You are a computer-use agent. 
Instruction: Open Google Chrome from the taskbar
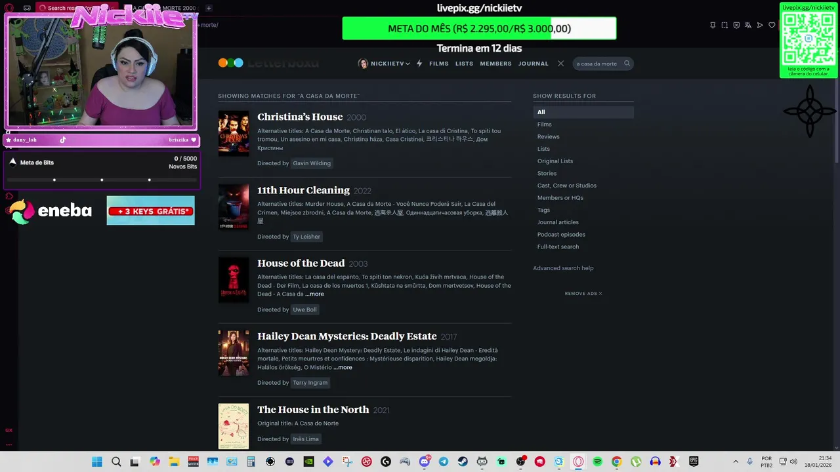(x=616, y=462)
